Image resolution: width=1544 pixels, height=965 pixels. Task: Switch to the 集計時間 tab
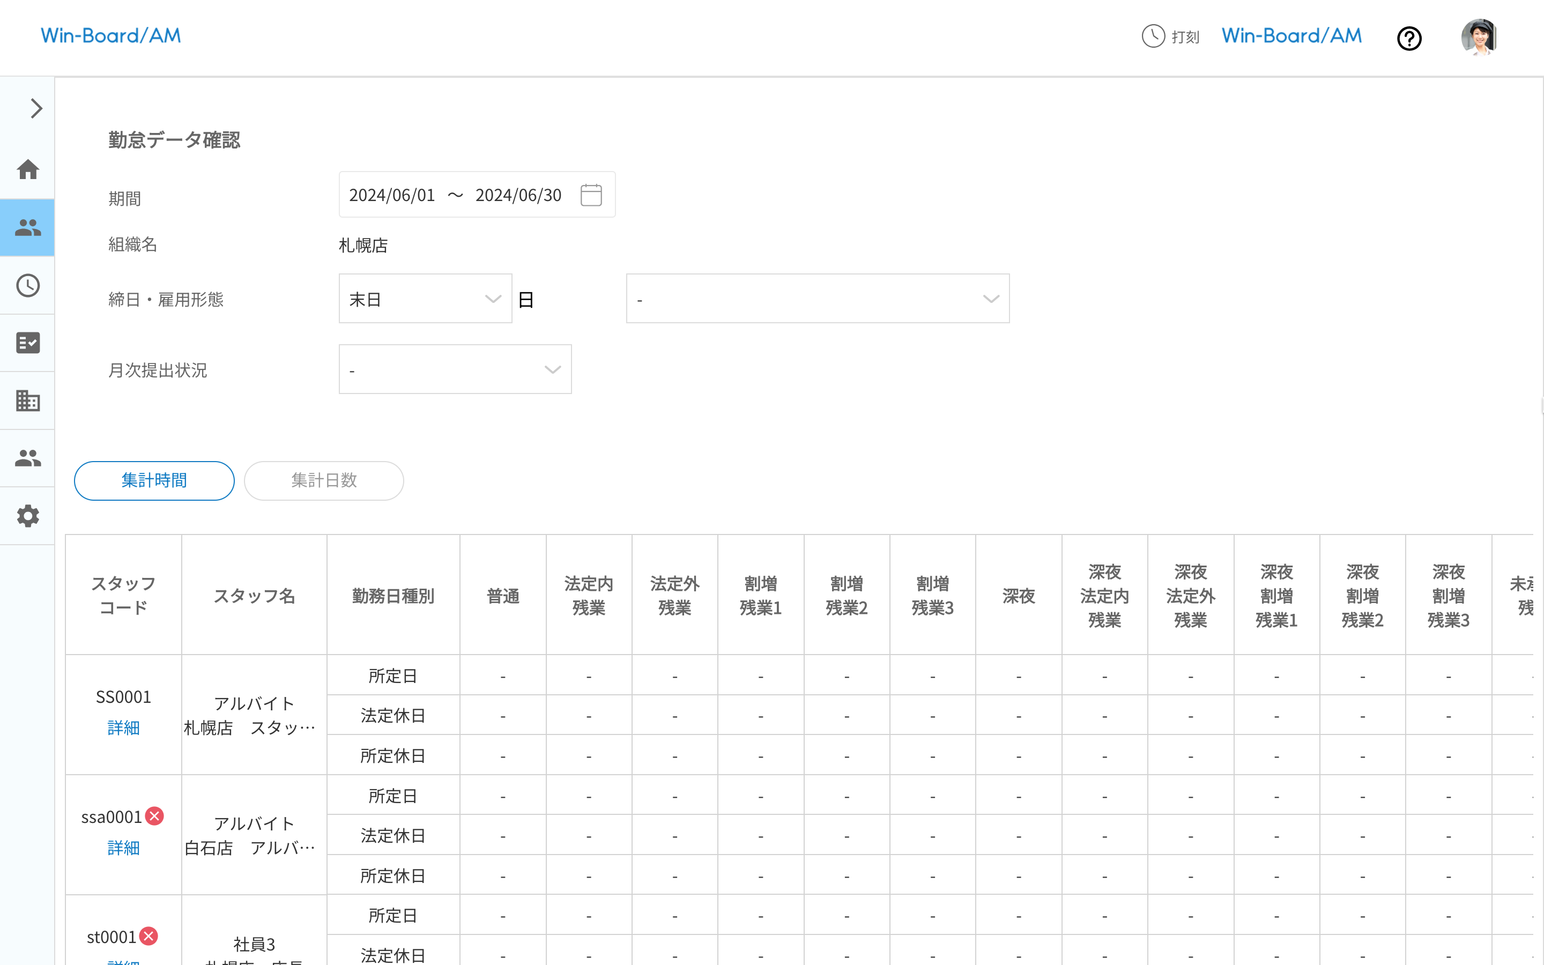coord(154,480)
